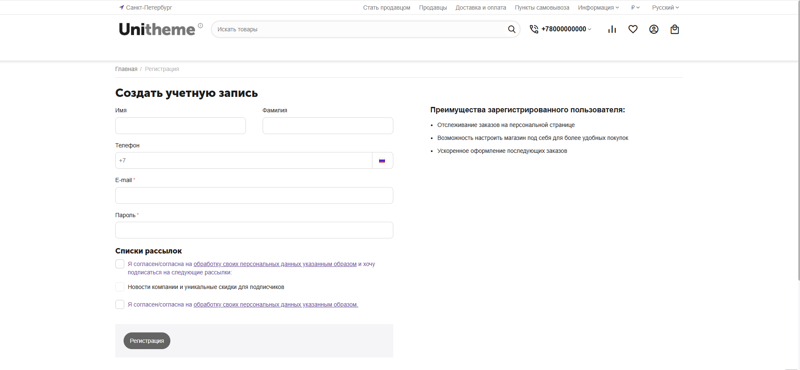Go to Пункты самовывоза page
Viewport: 800px width, 370px height.
542,8
